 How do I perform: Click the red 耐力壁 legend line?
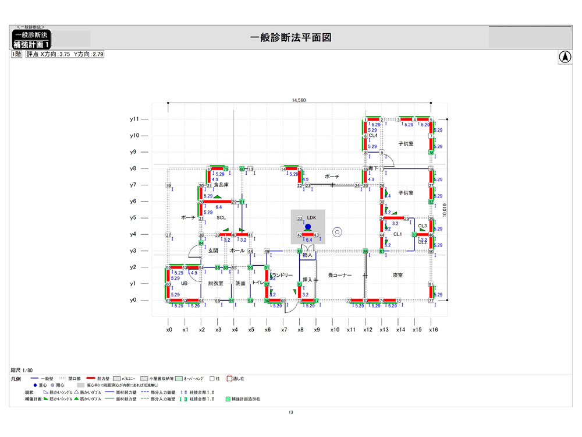tap(91, 378)
